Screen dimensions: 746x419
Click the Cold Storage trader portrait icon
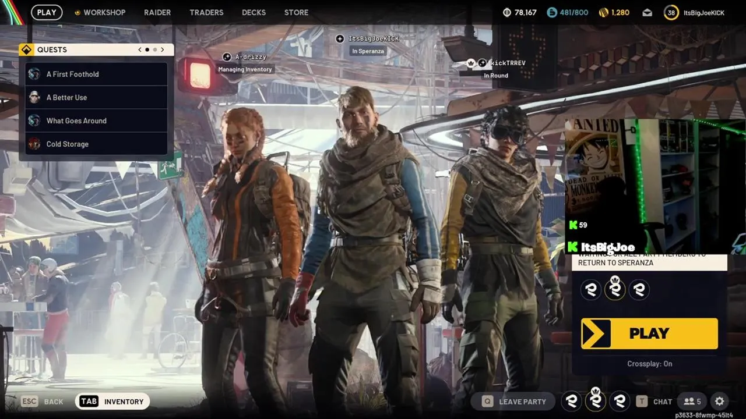pos(34,144)
